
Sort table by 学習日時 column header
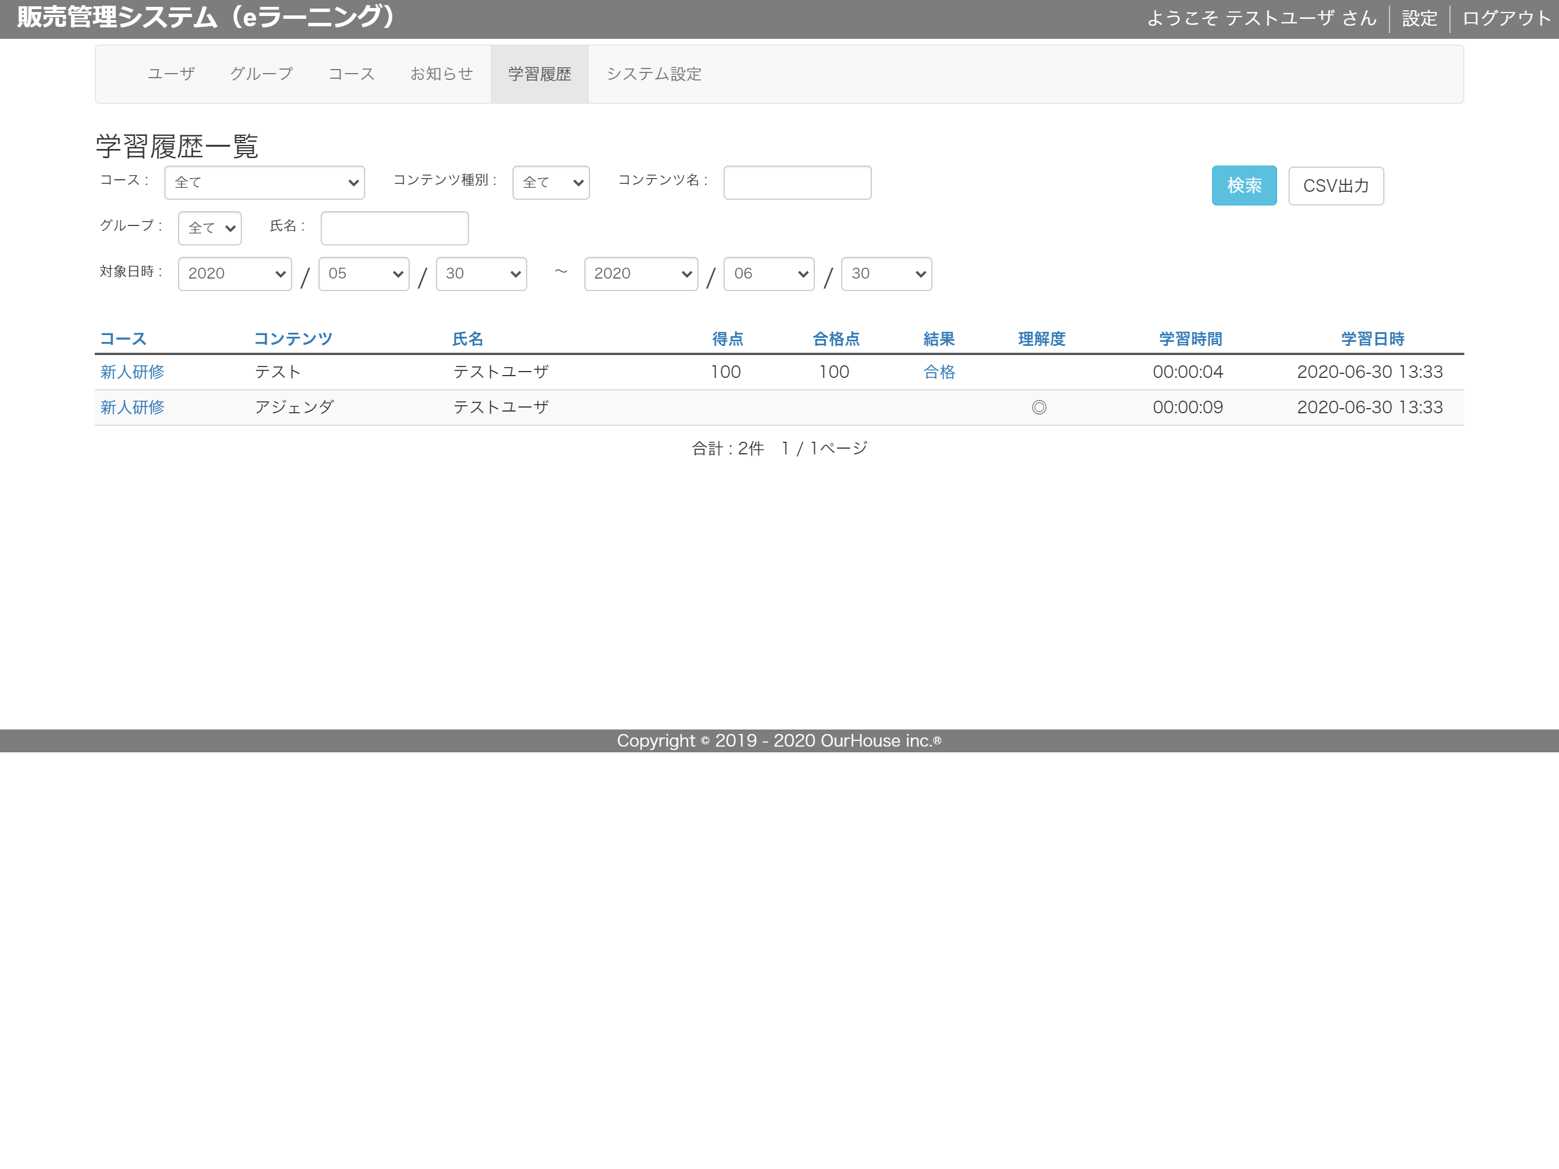tap(1372, 339)
